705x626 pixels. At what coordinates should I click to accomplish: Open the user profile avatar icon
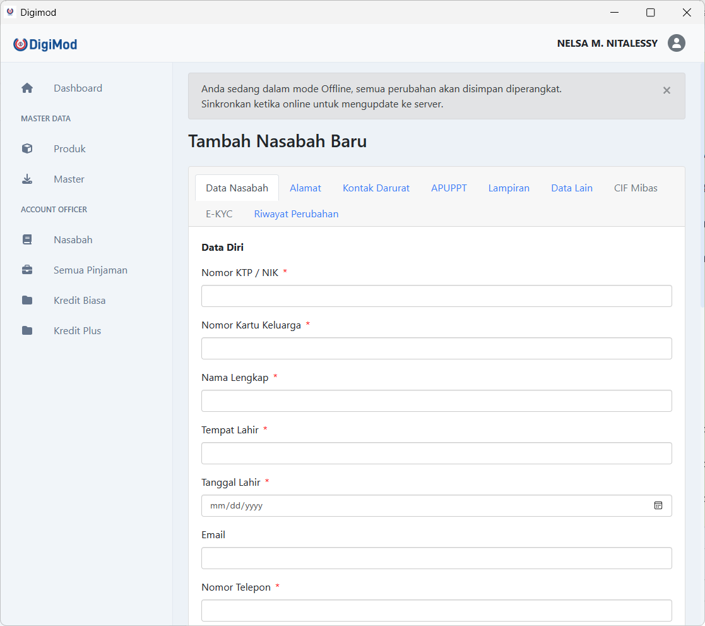pos(676,43)
